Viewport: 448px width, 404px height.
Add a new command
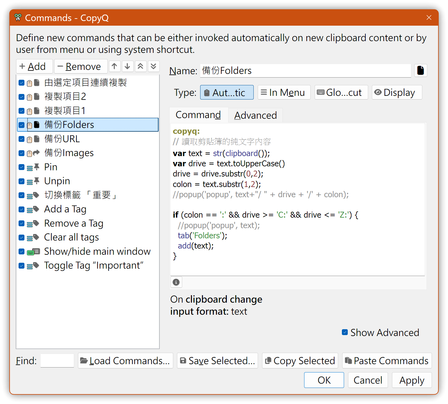[34, 66]
